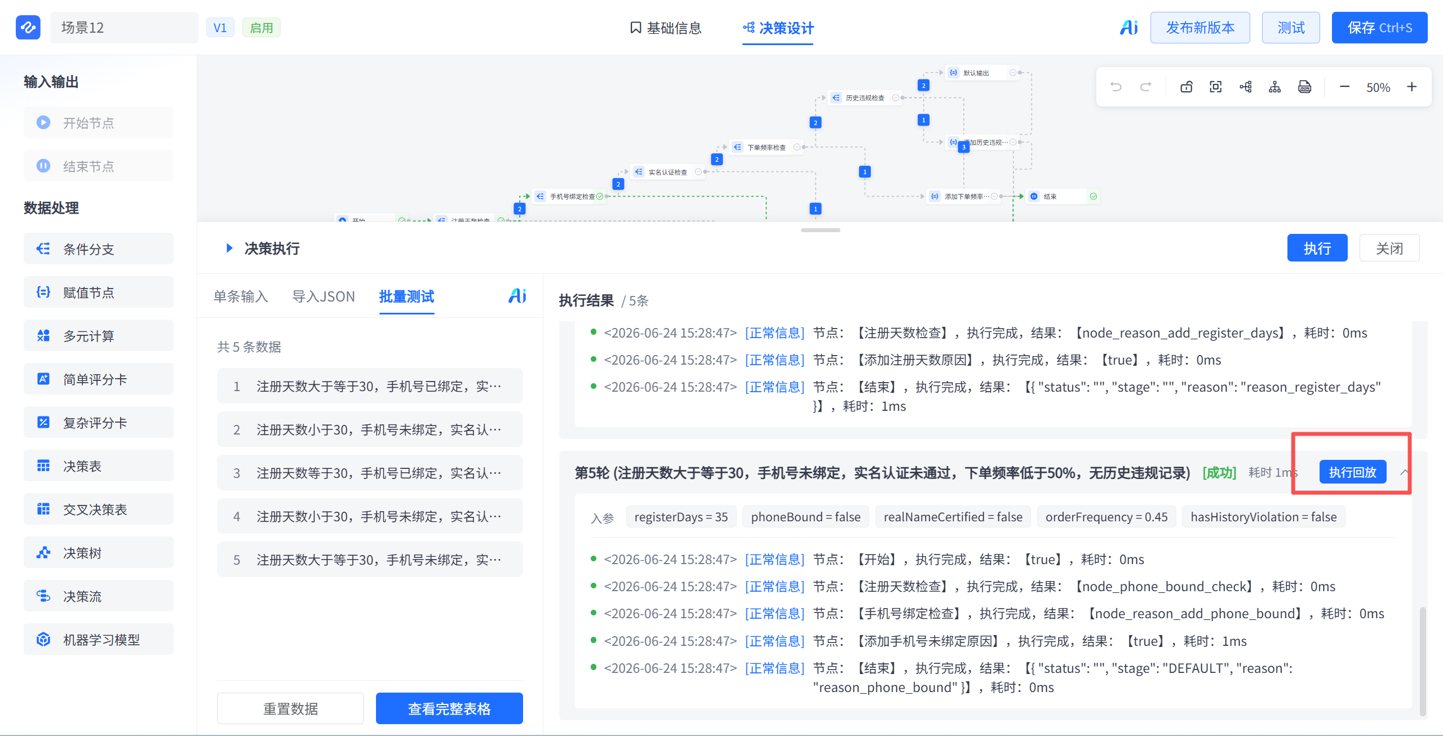Image resolution: width=1443 pixels, height=736 pixels.
Task: Select the 多元计算 node type
Action: pyautogui.click(x=99, y=335)
